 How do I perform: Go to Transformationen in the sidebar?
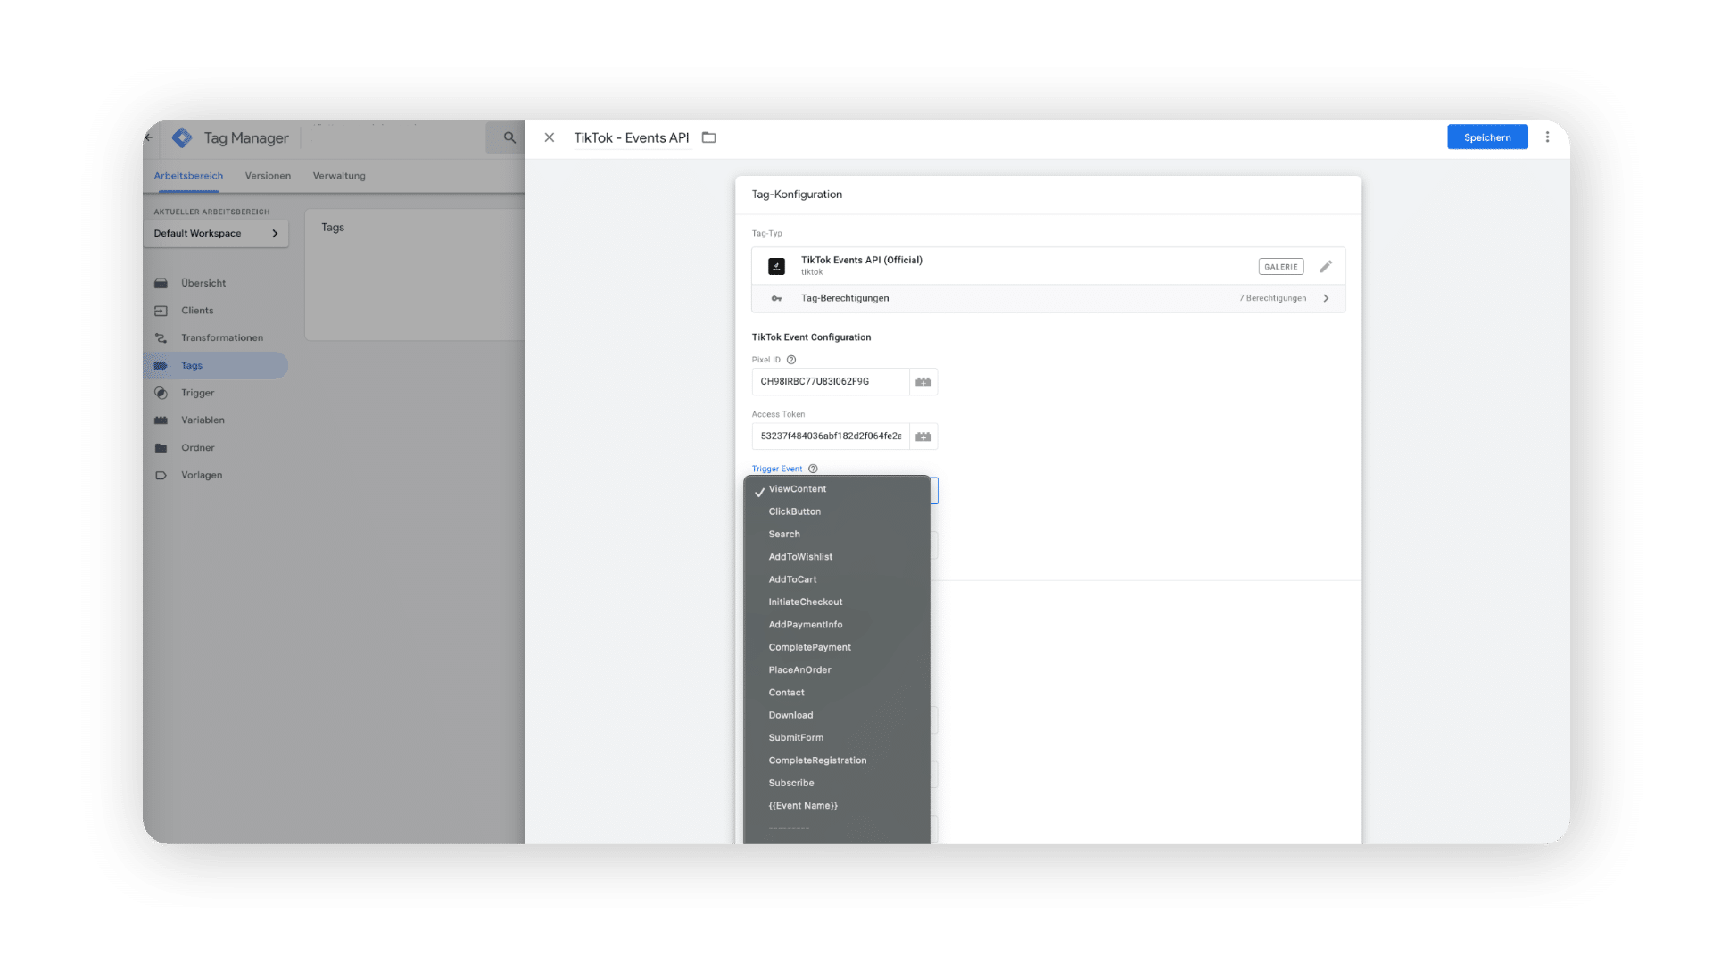(222, 337)
